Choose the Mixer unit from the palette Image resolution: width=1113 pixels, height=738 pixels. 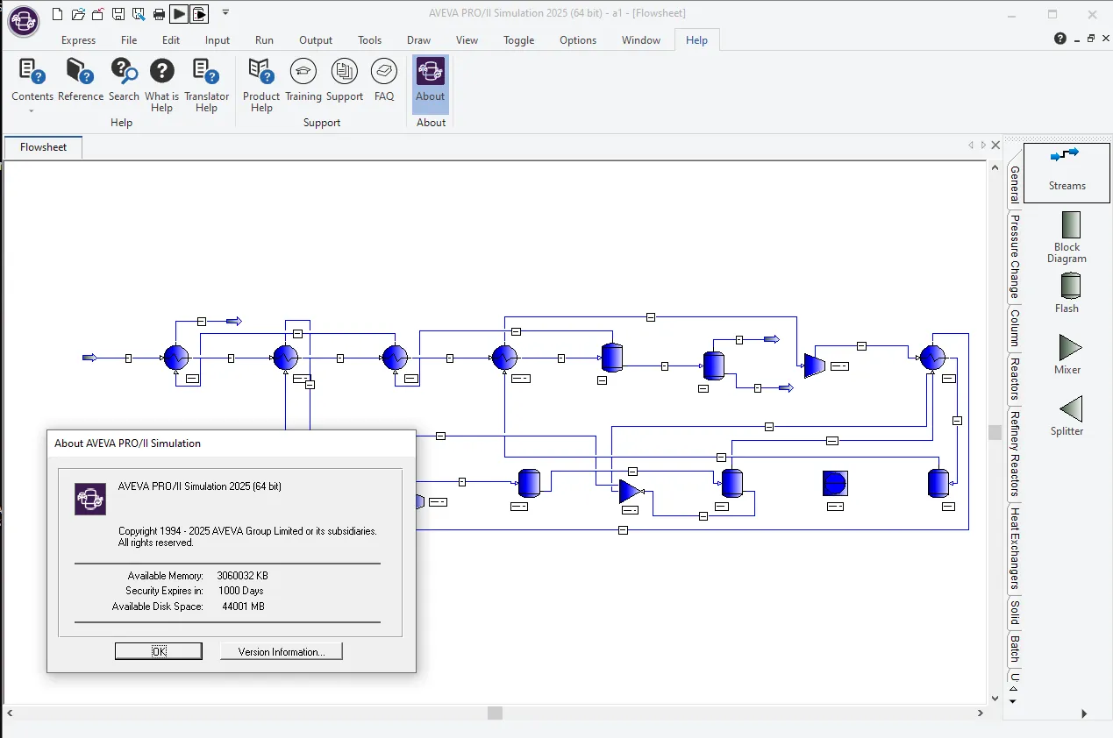pyautogui.click(x=1067, y=354)
